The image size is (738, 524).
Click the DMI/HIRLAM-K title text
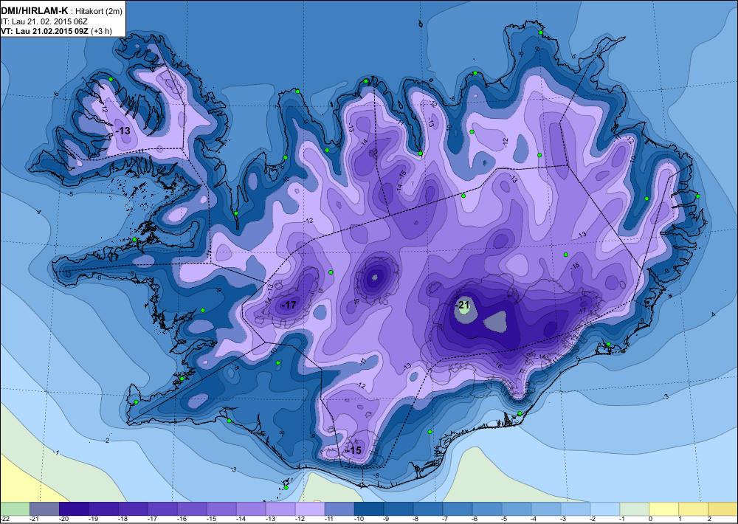35,11
